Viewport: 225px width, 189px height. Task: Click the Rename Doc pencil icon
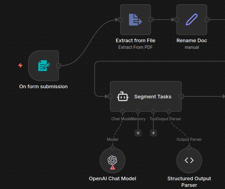pyautogui.click(x=192, y=19)
